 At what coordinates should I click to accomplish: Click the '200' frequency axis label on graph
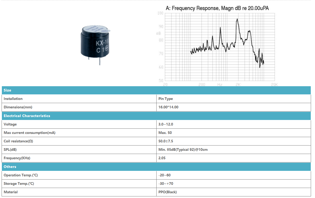pyautogui.click(x=202, y=85)
